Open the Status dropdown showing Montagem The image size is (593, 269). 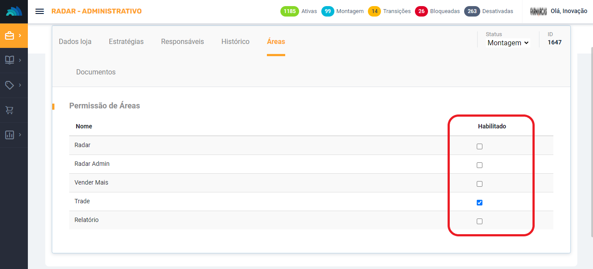pyautogui.click(x=508, y=43)
